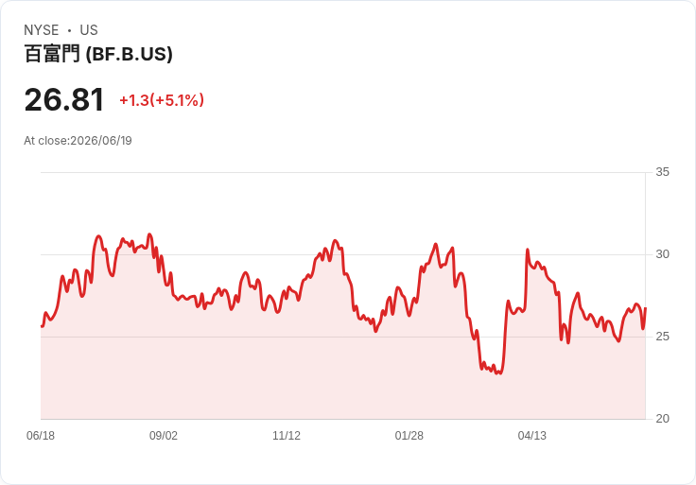
Task: Click the NYSE exchange label
Action: [42, 30]
